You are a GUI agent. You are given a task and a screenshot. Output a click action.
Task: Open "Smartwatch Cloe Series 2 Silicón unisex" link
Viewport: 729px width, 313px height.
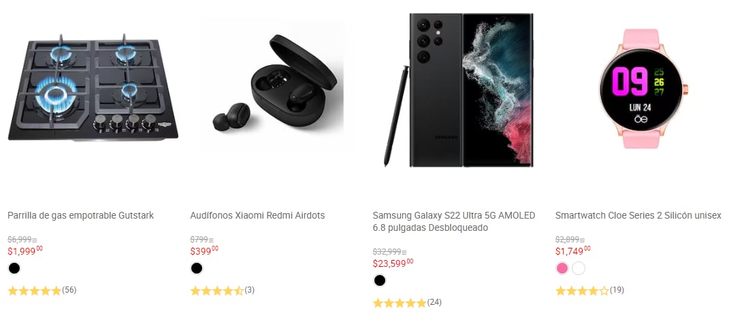[x=638, y=215]
